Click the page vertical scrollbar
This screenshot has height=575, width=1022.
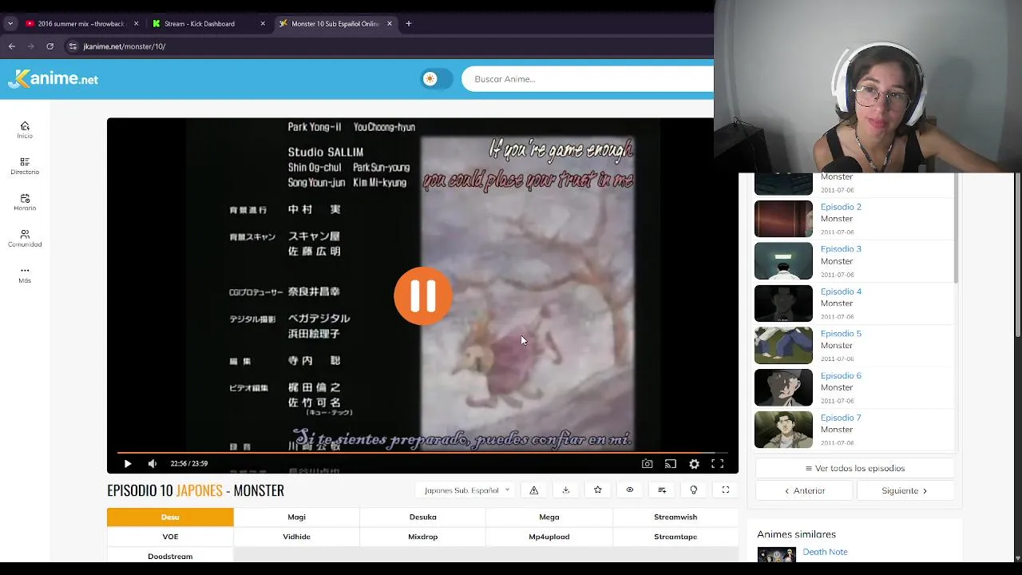coord(1018,256)
